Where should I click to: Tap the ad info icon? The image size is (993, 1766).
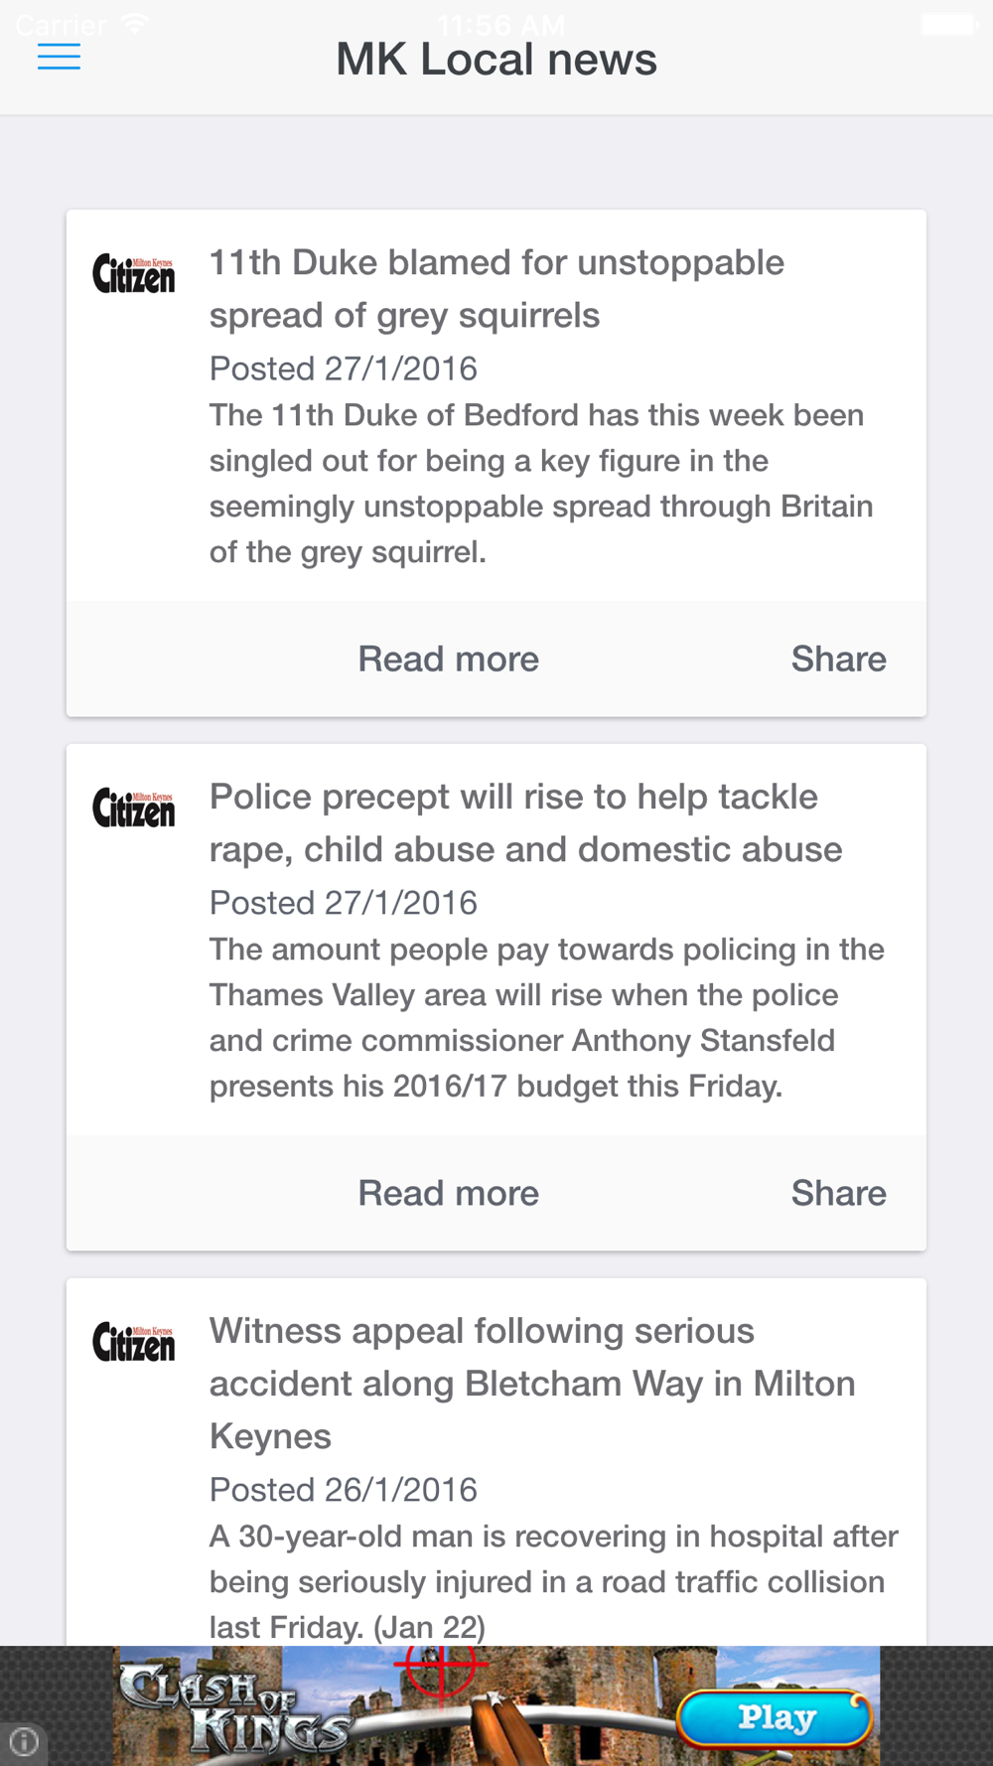click(x=24, y=1741)
